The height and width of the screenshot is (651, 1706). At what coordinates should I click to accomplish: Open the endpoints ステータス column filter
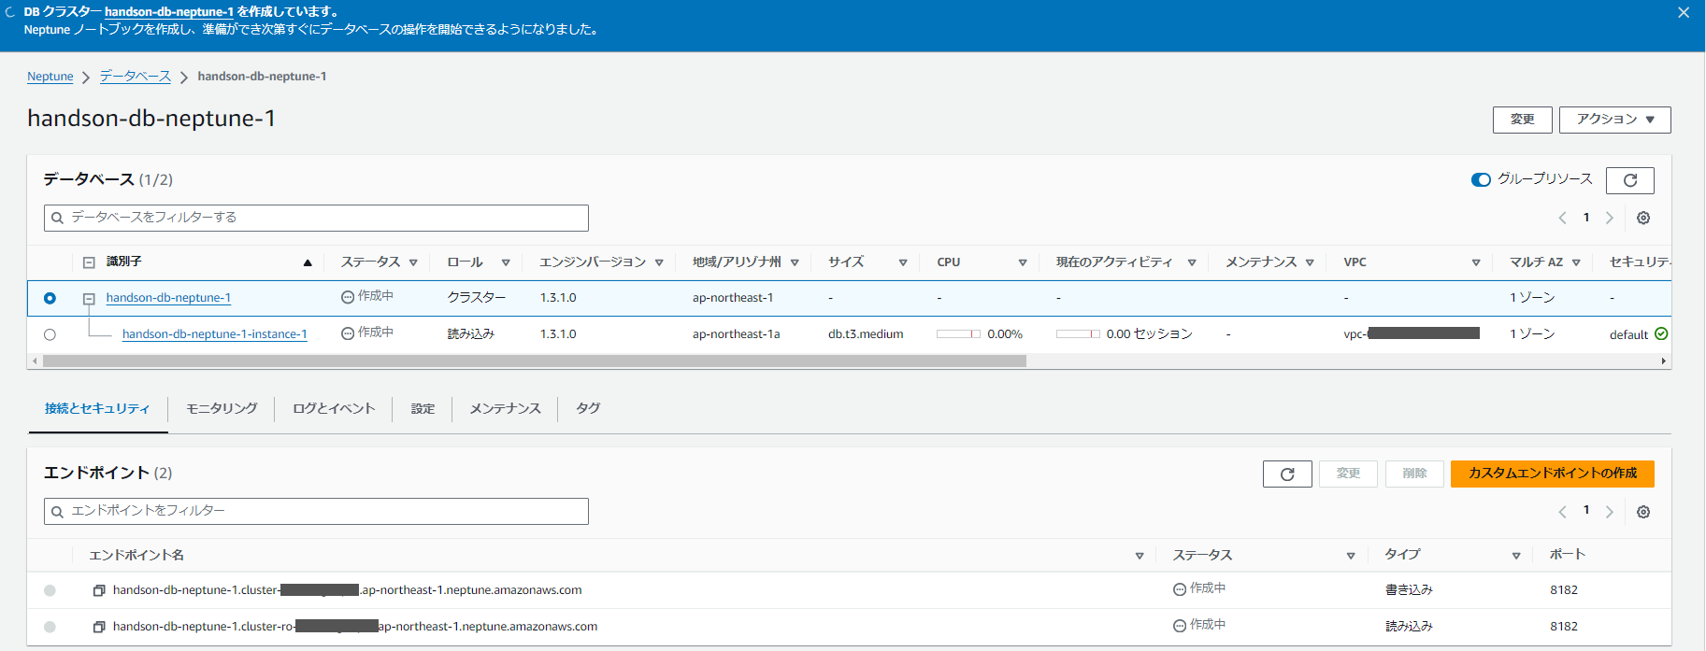(1351, 556)
